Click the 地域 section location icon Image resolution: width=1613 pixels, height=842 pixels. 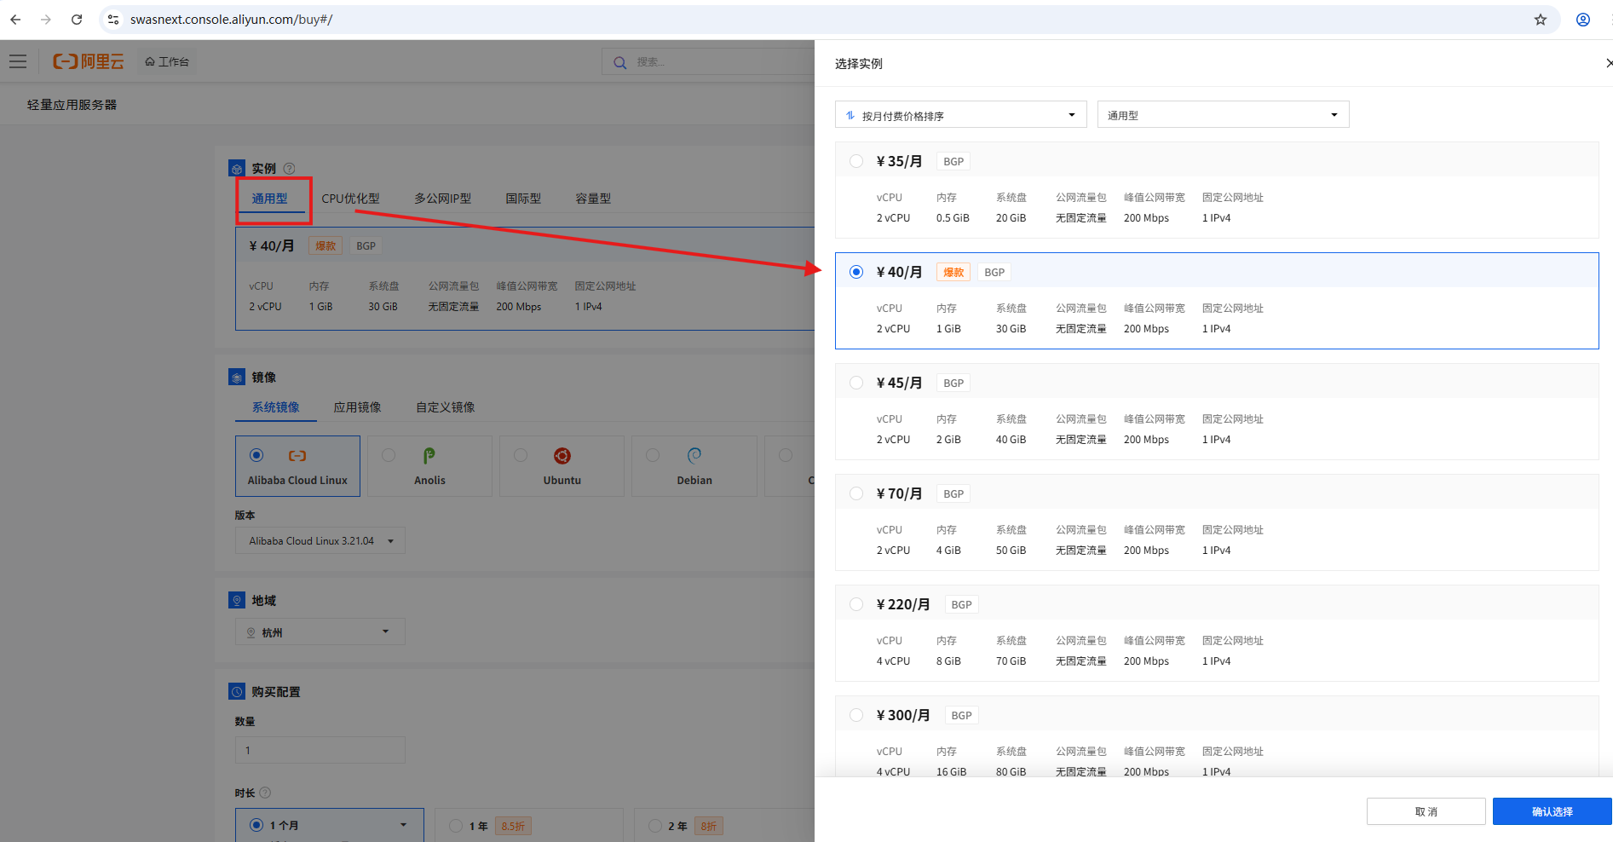237,601
